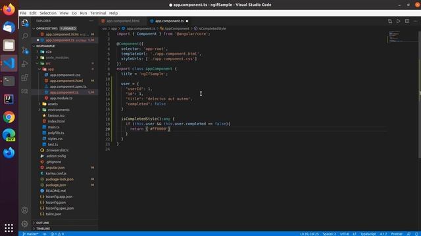Click AppComponent in the breadcrumb
The height and width of the screenshot is (236, 421).
tap(177, 29)
